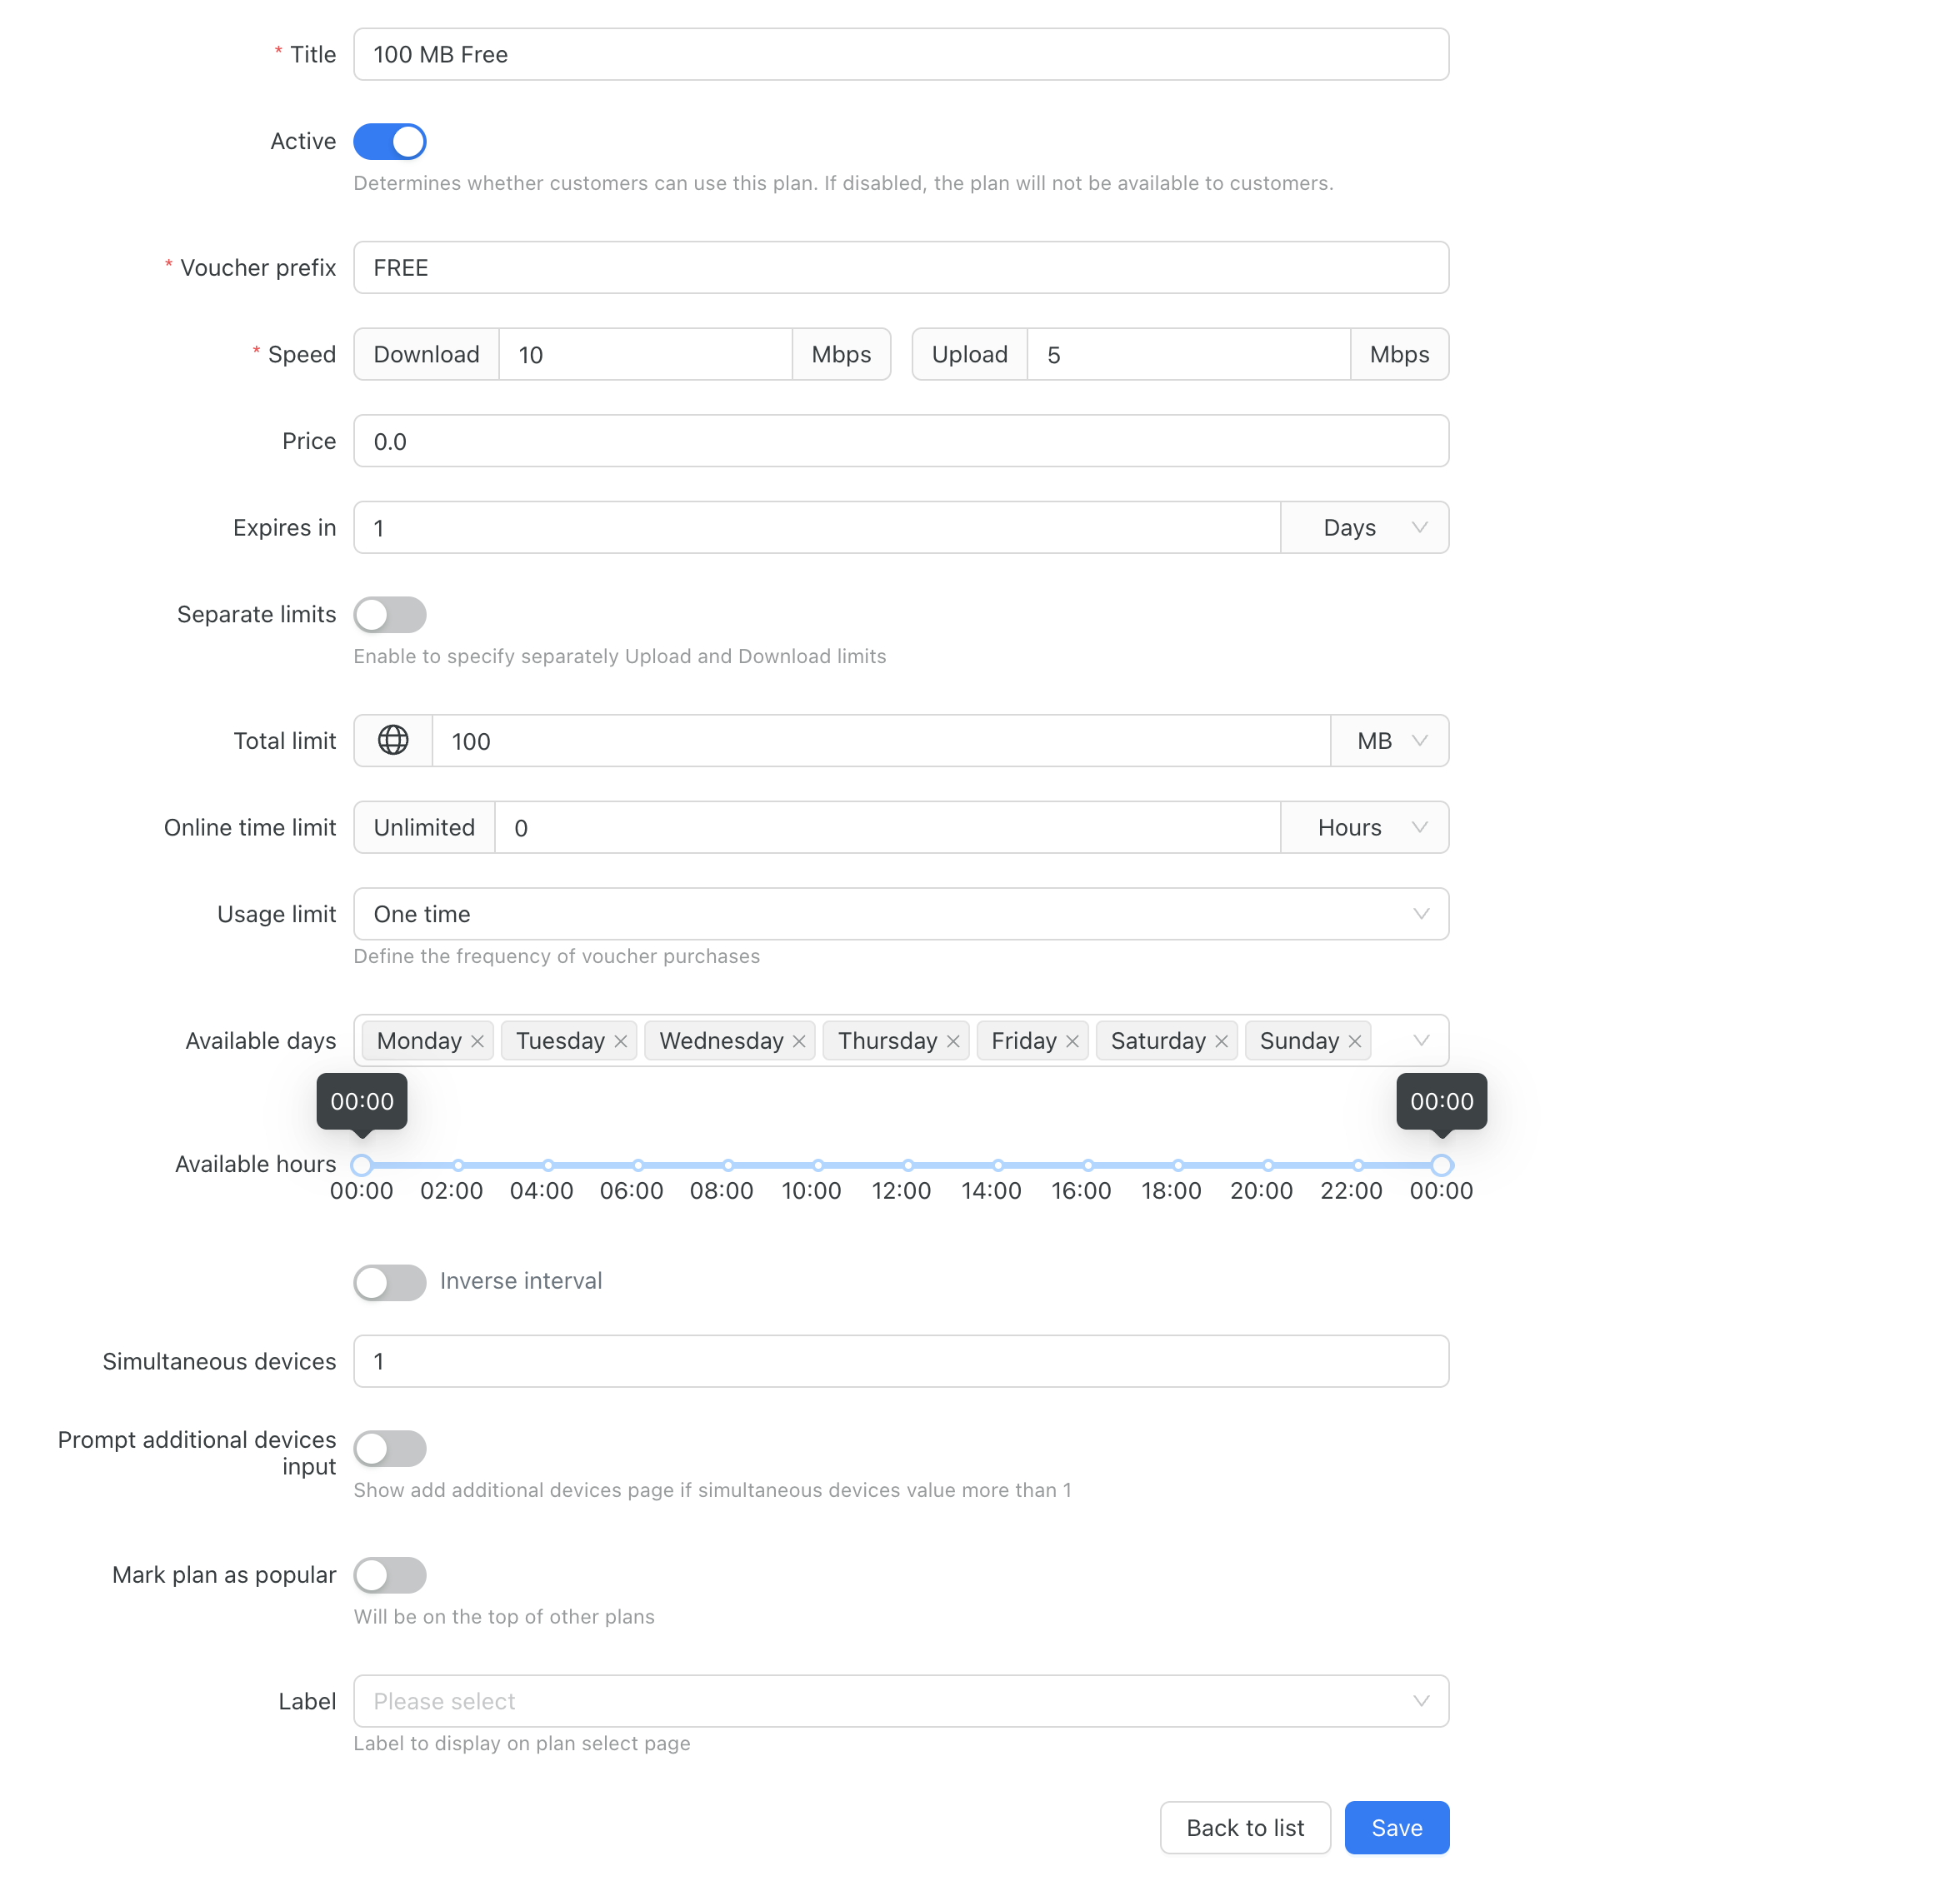
Task: Open the Label Please select dropdown
Action: point(901,1701)
